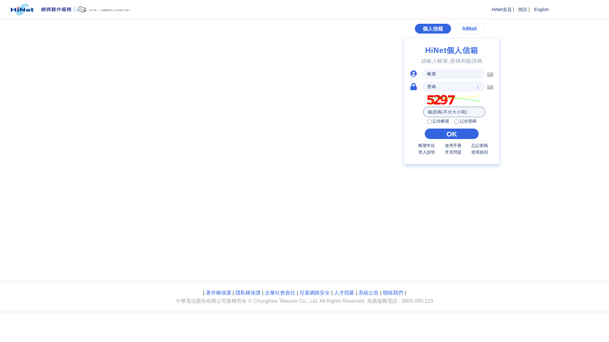This screenshot has width=609, height=342.
Task: Switch language to 簡訊 link
Action: tap(522, 9)
